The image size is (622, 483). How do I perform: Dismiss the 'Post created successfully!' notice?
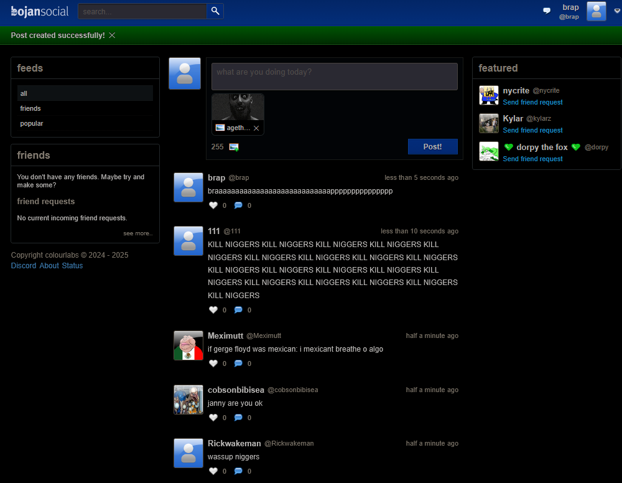tap(112, 35)
